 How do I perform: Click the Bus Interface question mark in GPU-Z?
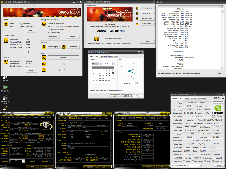223,123
